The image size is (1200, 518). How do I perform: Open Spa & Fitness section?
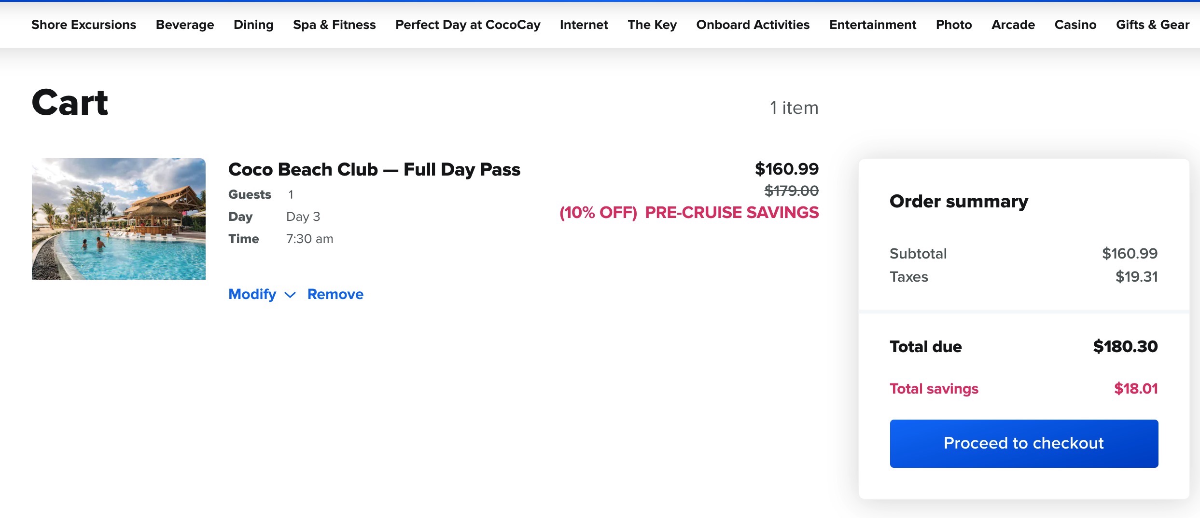pos(335,25)
